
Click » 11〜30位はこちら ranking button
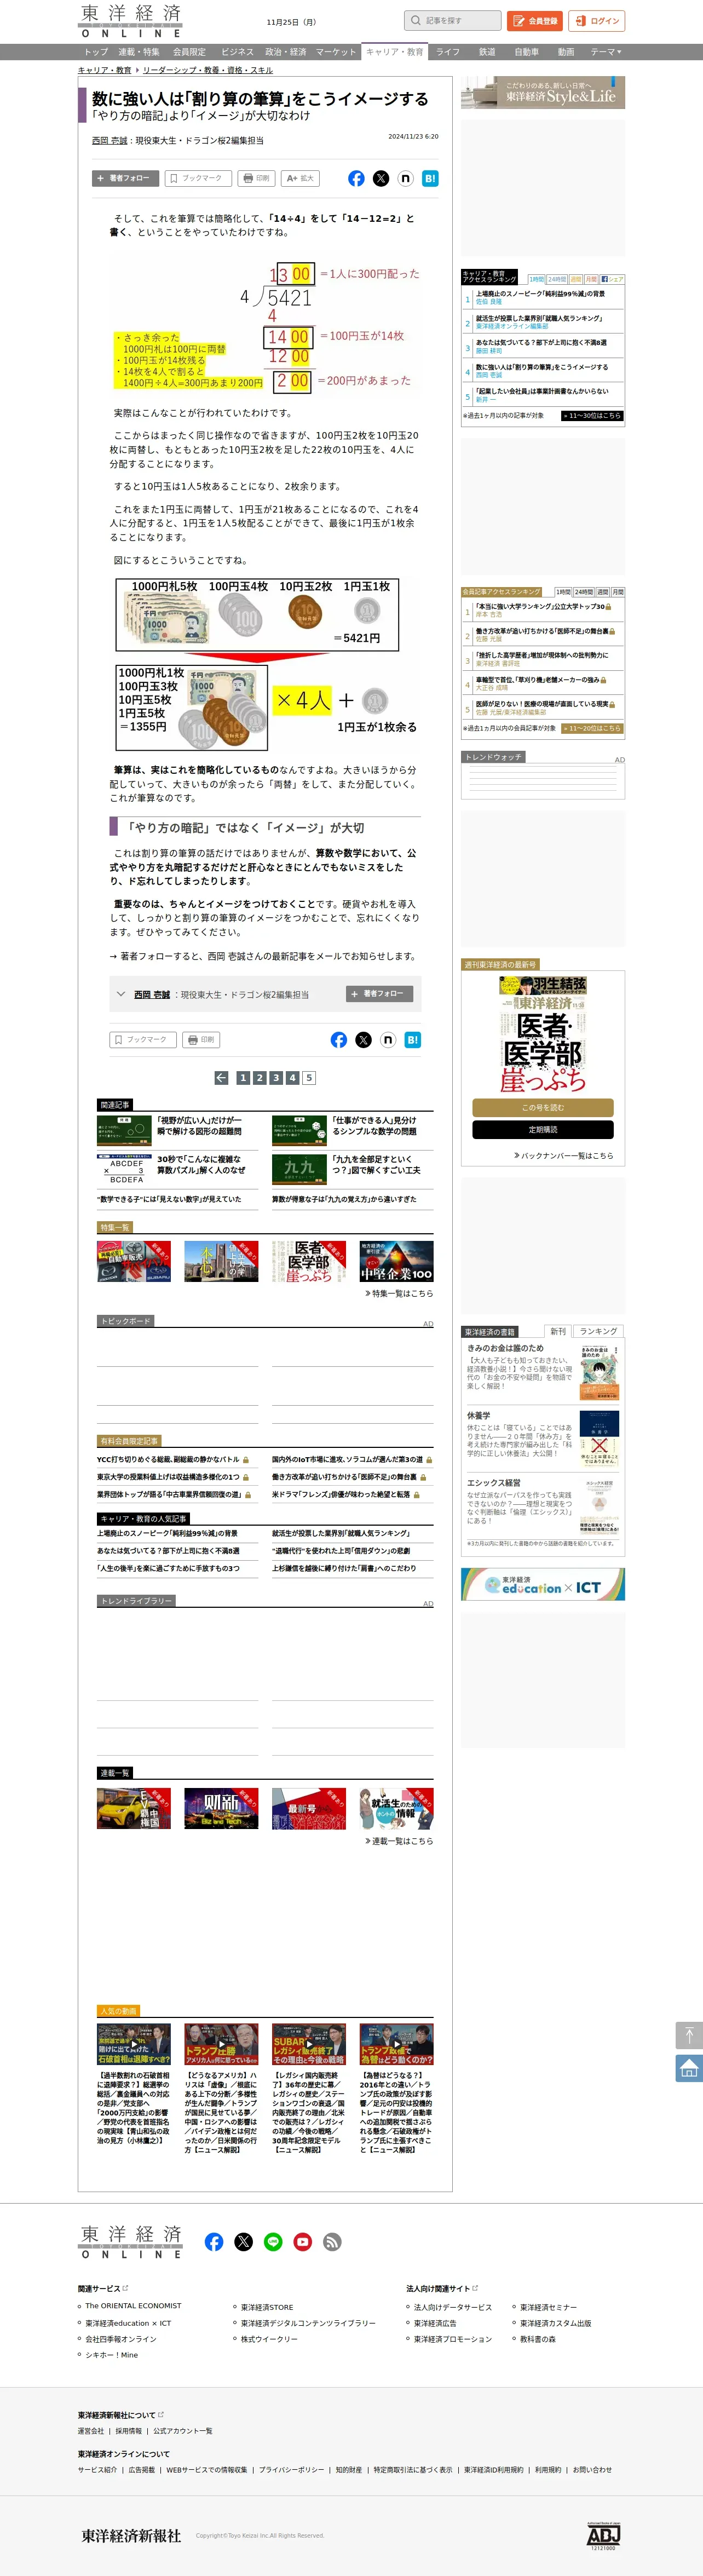(x=592, y=415)
